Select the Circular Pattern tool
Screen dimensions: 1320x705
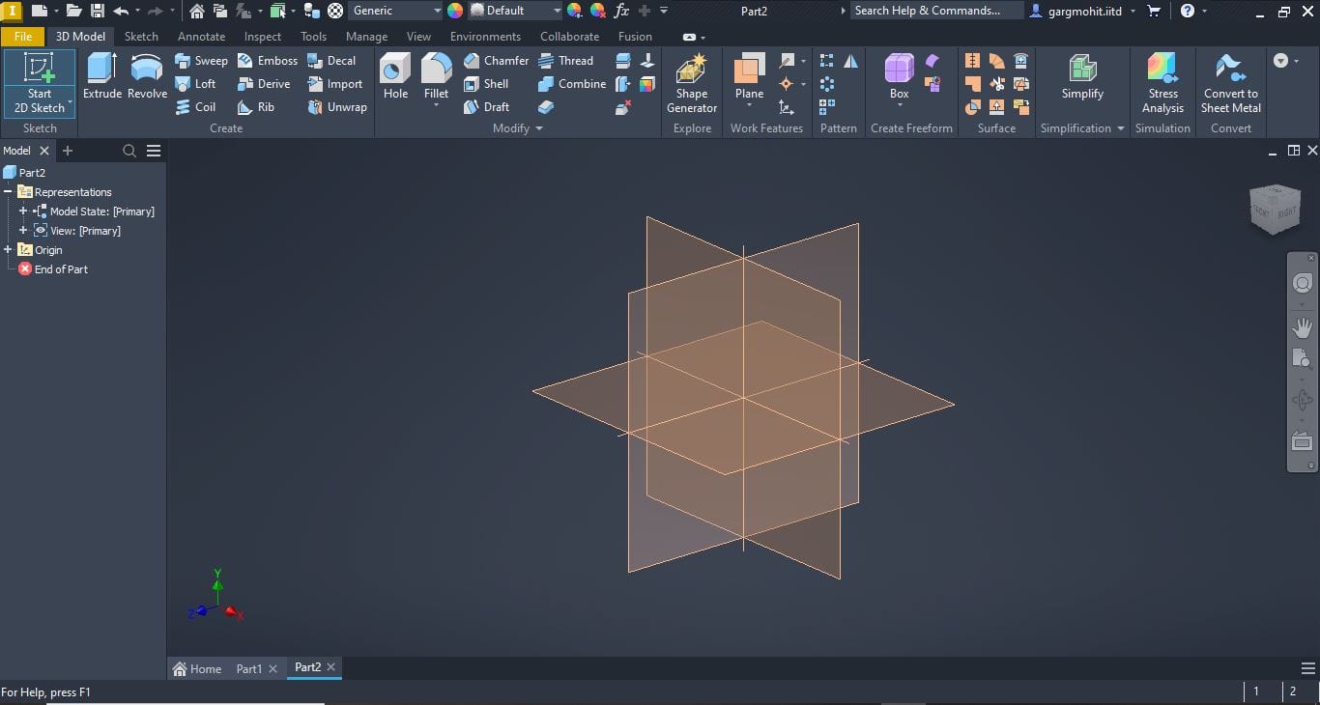[x=827, y=84]
